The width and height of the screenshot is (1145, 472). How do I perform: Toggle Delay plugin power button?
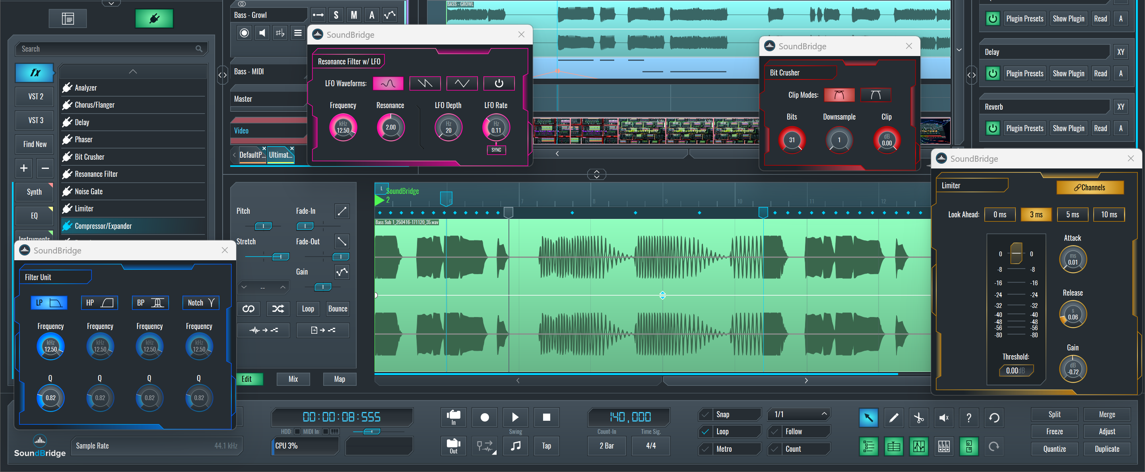click(x=993, y=73)
